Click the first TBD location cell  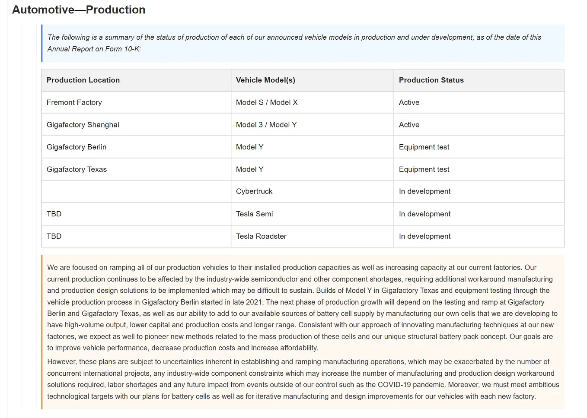point(54,214)
